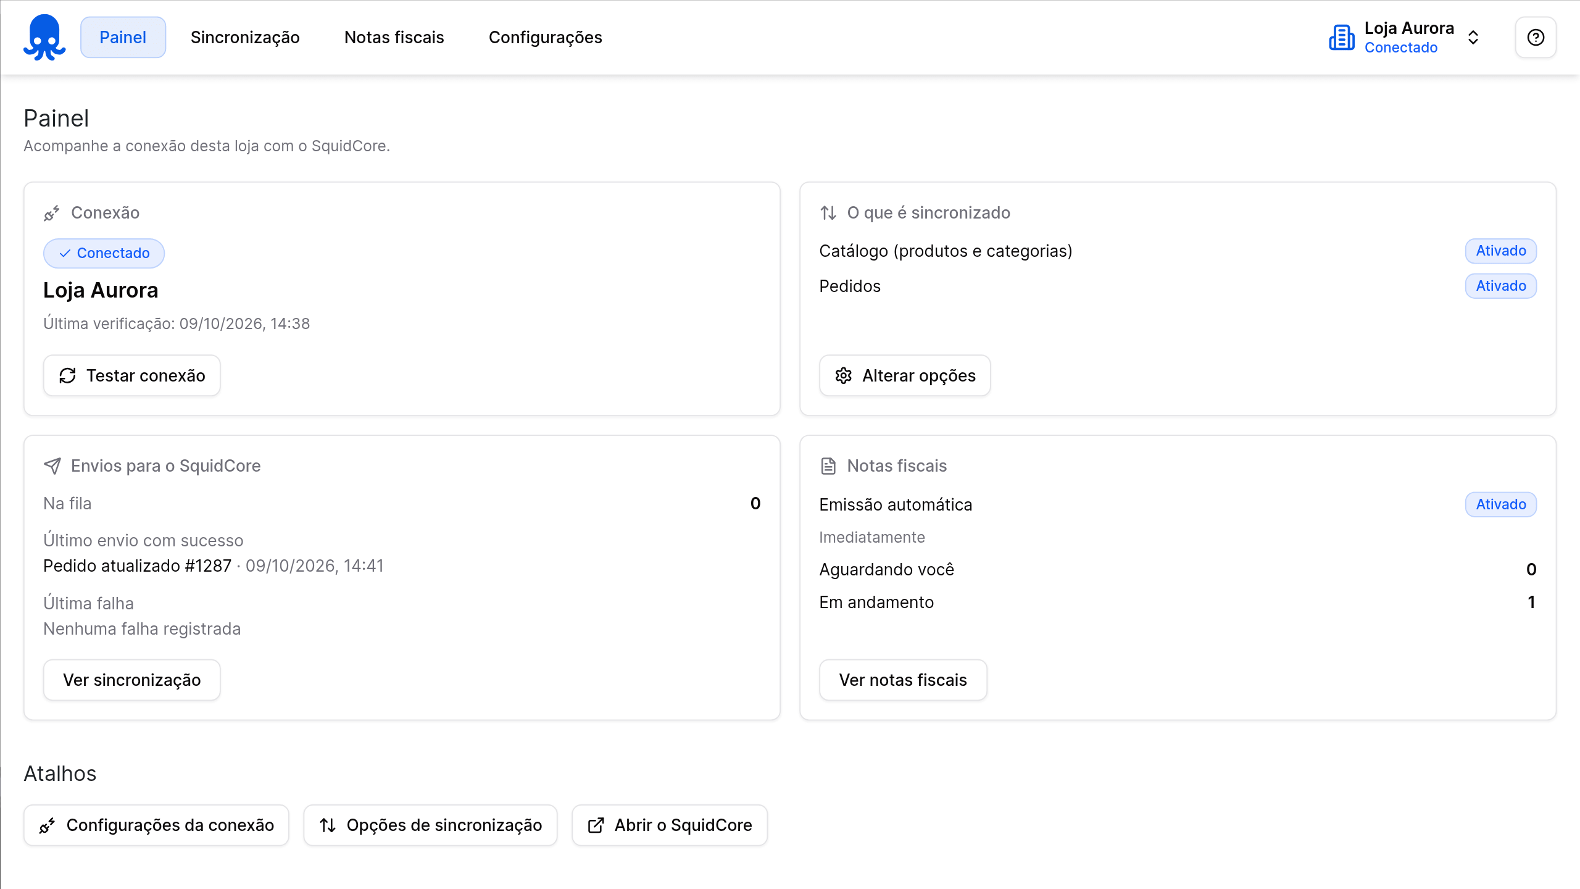Click Nenhuma falha registrada text
The height and width of the screenshot is (889, 1580).
(x=142, y=629)
